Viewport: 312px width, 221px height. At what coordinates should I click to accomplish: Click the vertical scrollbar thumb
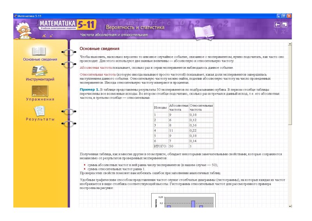[x=290, y=84]
